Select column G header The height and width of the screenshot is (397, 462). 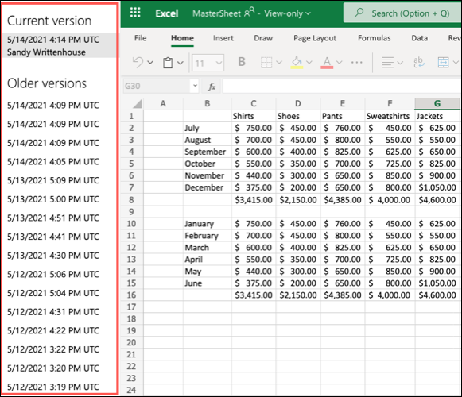437,104
